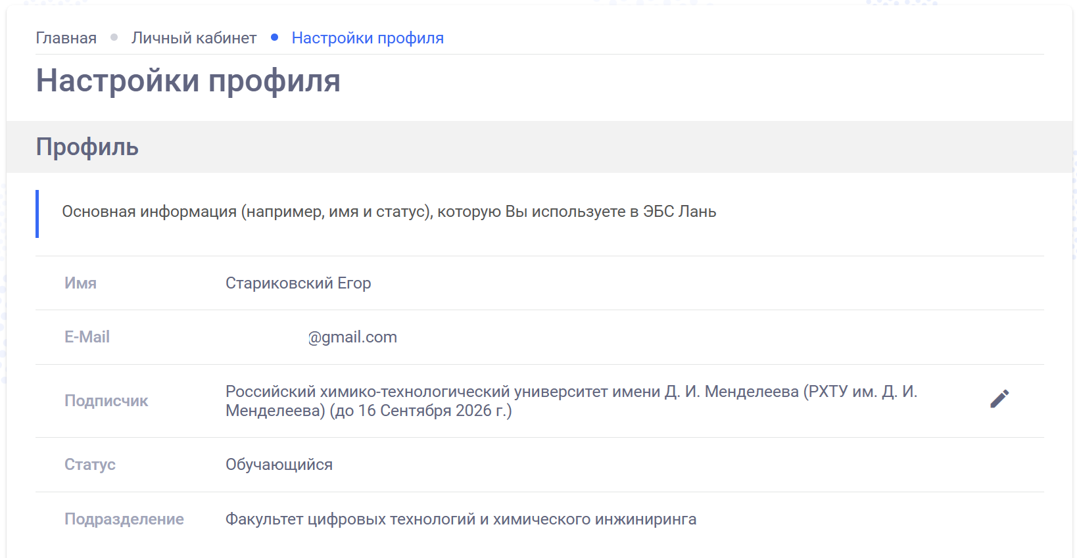Click the Основная информация description text

point(389,212)
